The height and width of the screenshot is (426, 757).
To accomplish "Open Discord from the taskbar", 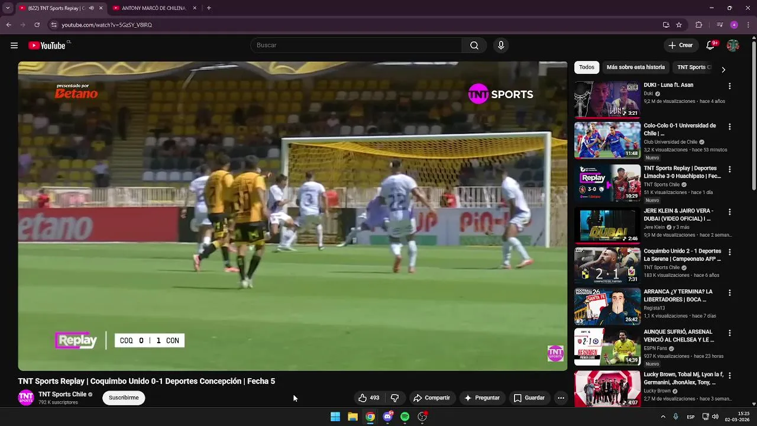I will point(387,417).
